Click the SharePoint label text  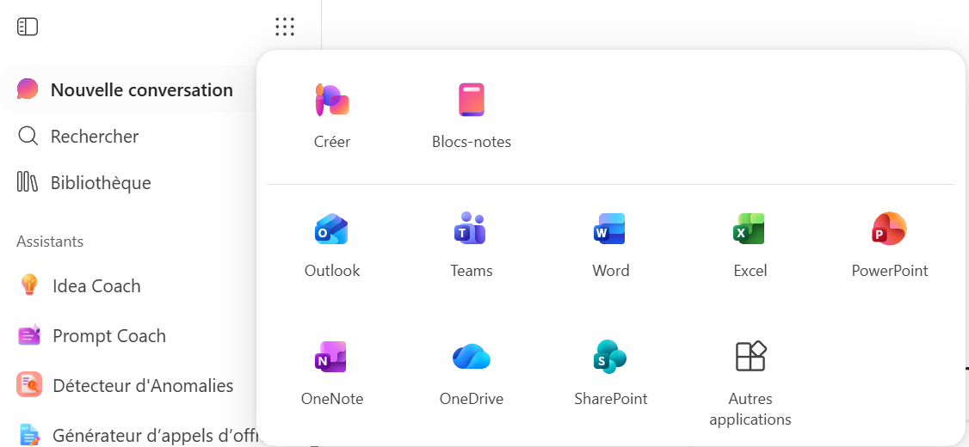click(x=610, y=399)
